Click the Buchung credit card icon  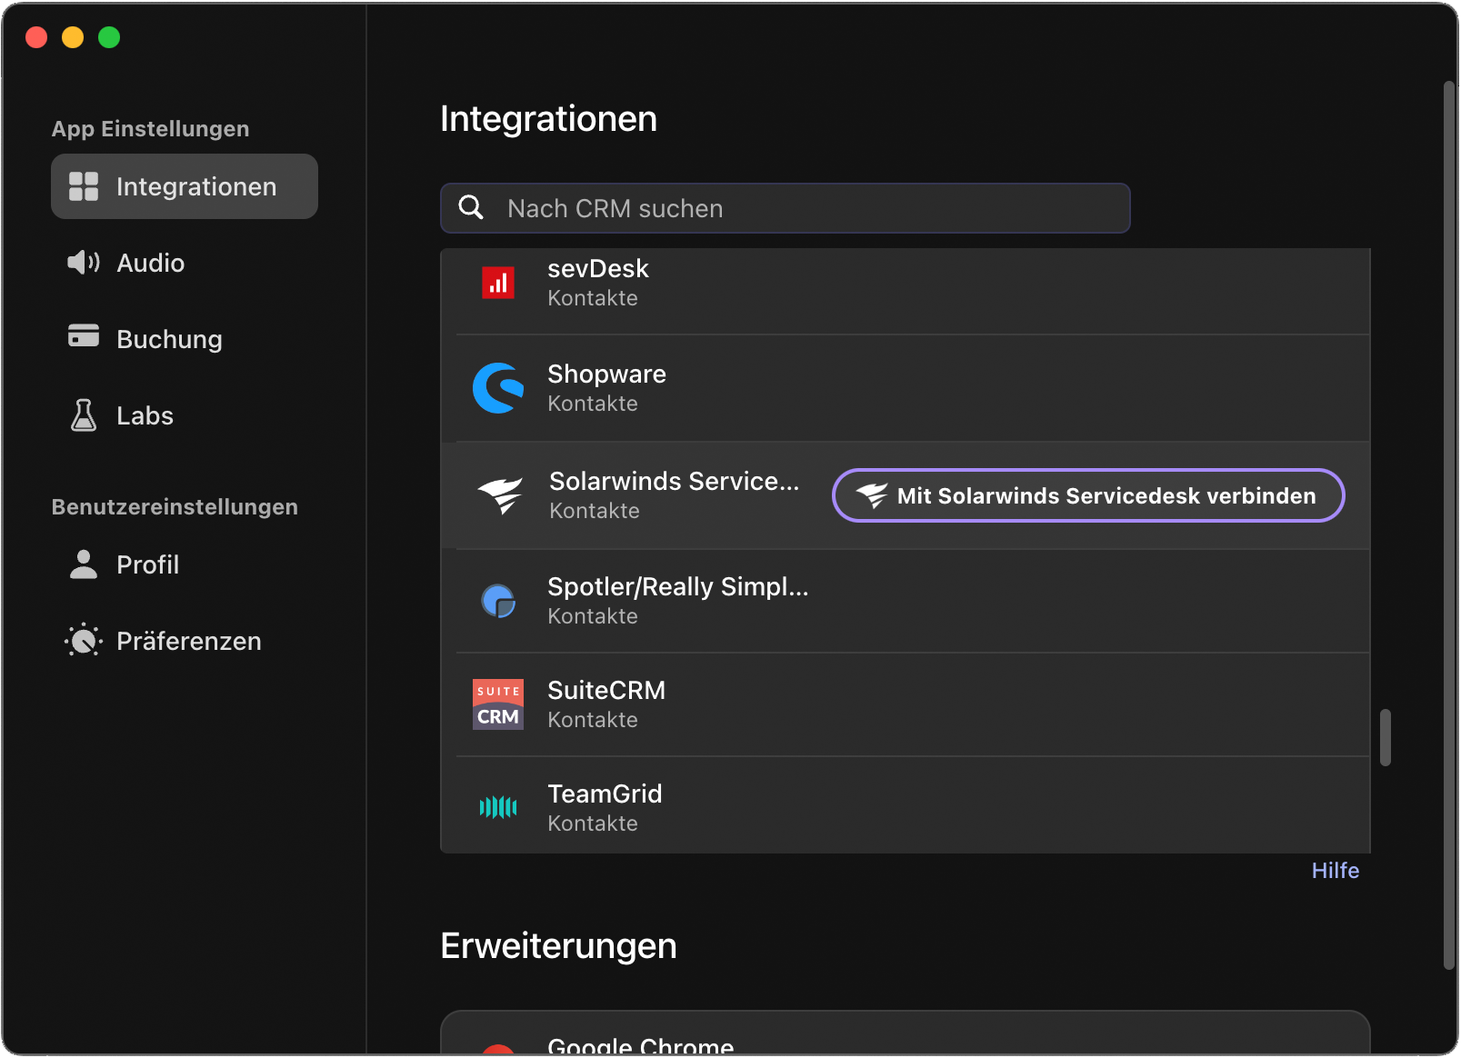tap(84, 335)
